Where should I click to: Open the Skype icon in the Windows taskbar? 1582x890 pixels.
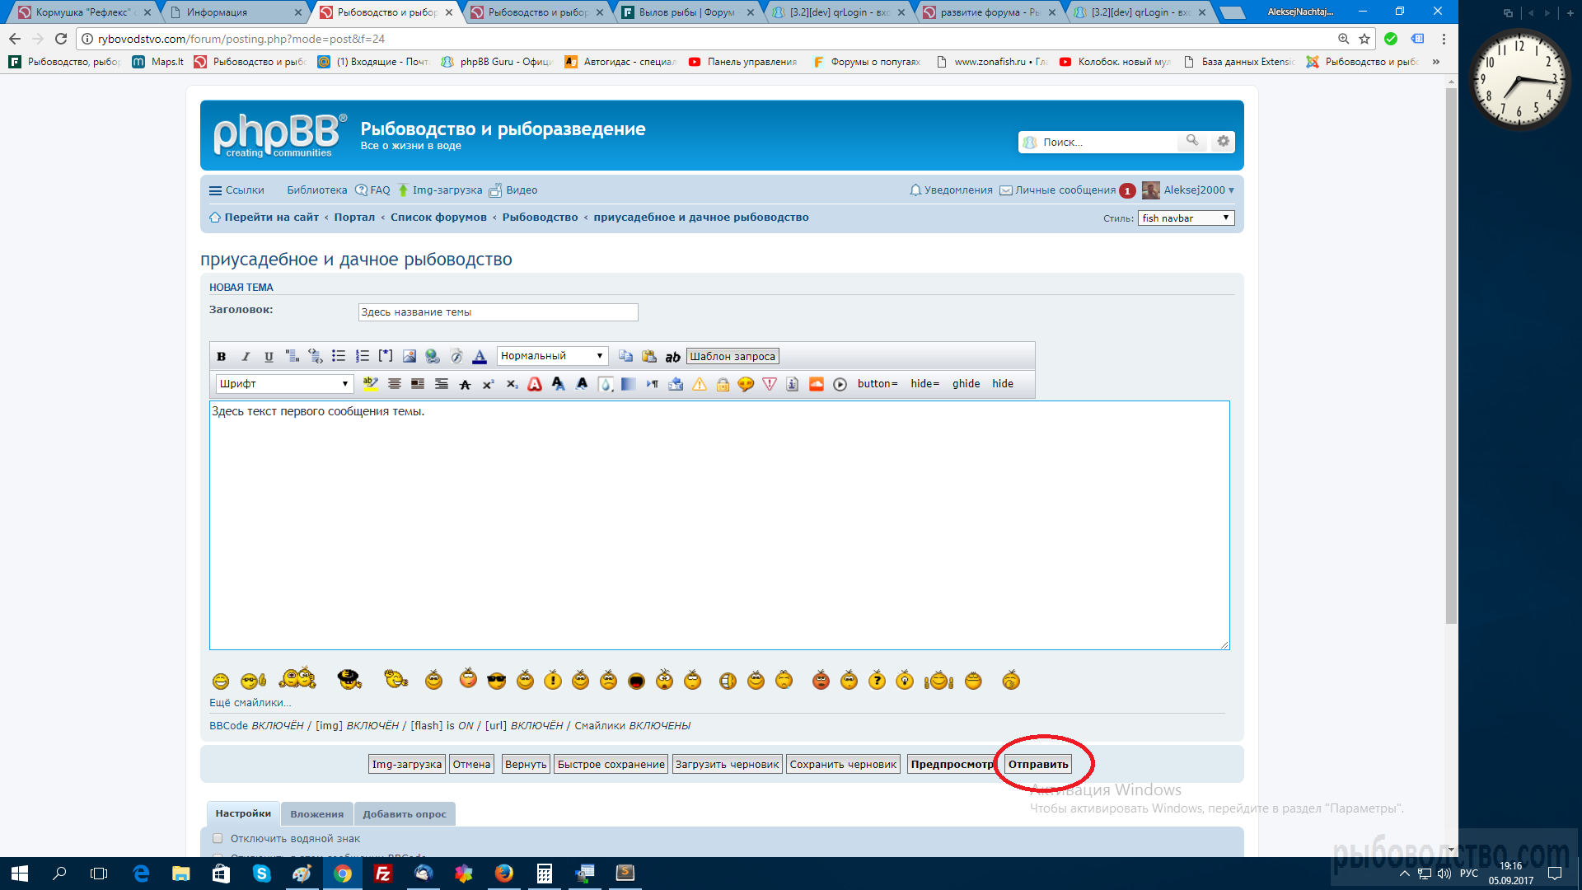coord(261,874)
